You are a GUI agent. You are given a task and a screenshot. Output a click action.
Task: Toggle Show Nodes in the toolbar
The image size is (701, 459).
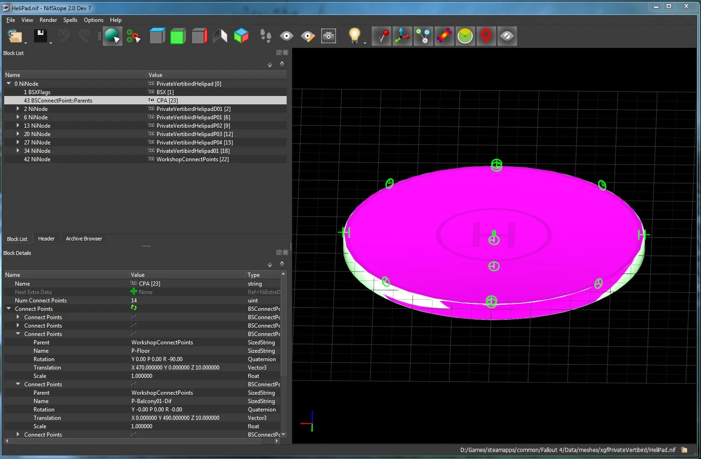423,36
